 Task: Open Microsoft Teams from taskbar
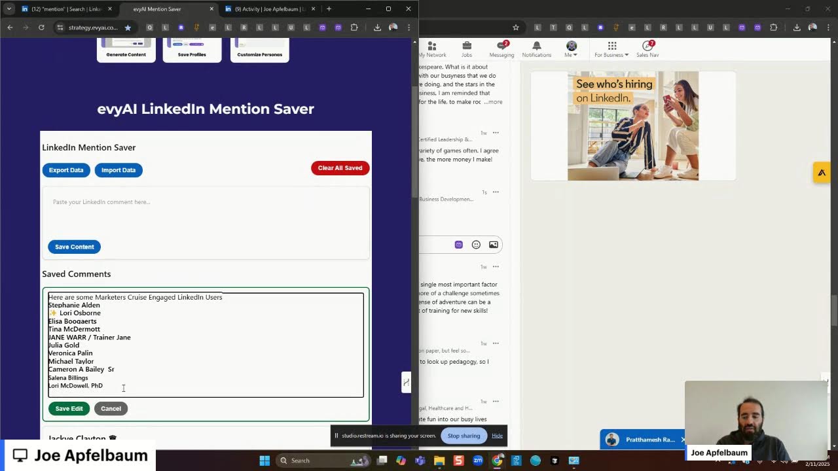point(420,461)
